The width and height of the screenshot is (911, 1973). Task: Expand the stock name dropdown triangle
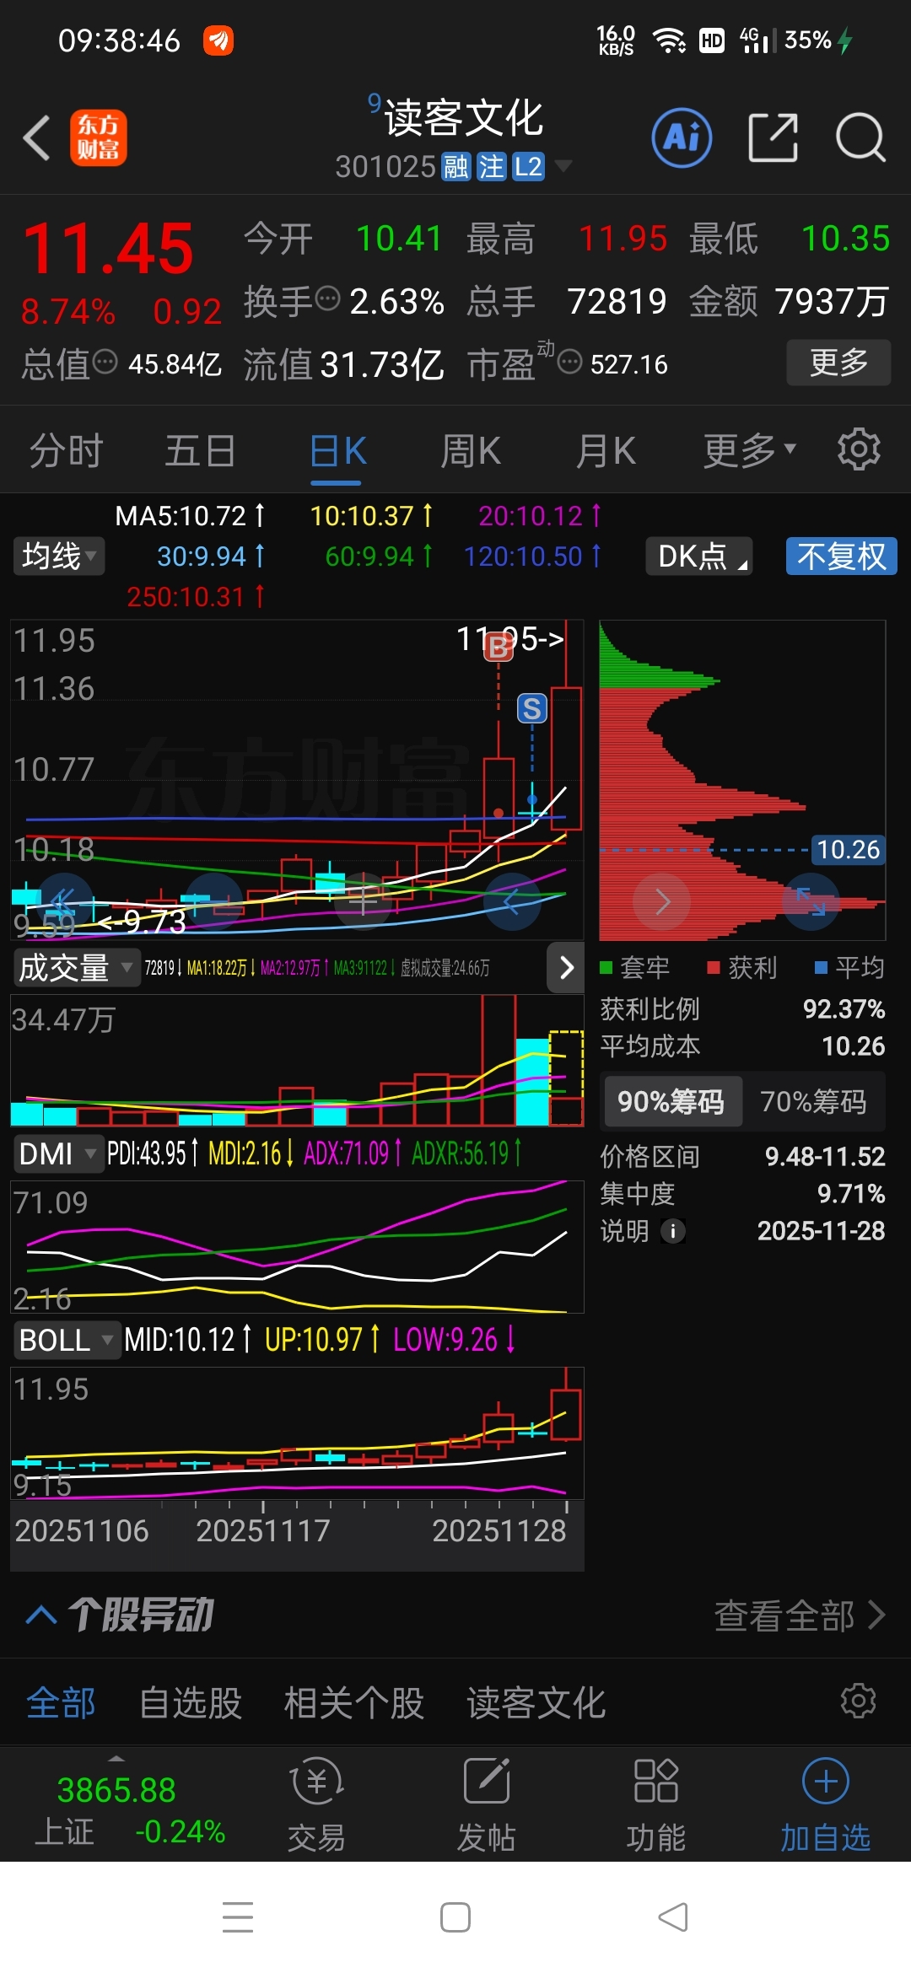click(x=563, y=165)
